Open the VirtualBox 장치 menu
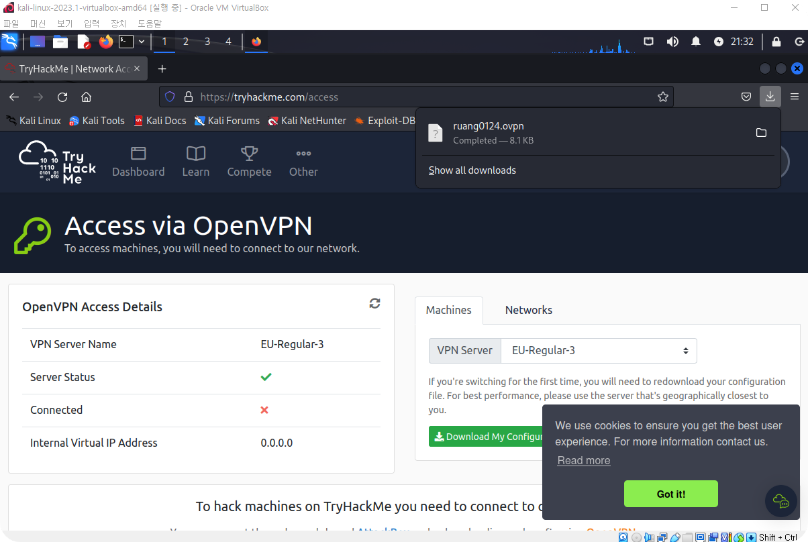The height and width of the screenshot is (542, 808). tap(118, 23)
